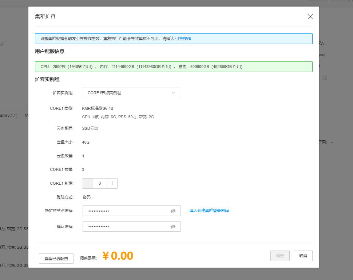Close the 集群扩容 dialog
Viewport: 353px width, 280px height.
tap(310, 17)
